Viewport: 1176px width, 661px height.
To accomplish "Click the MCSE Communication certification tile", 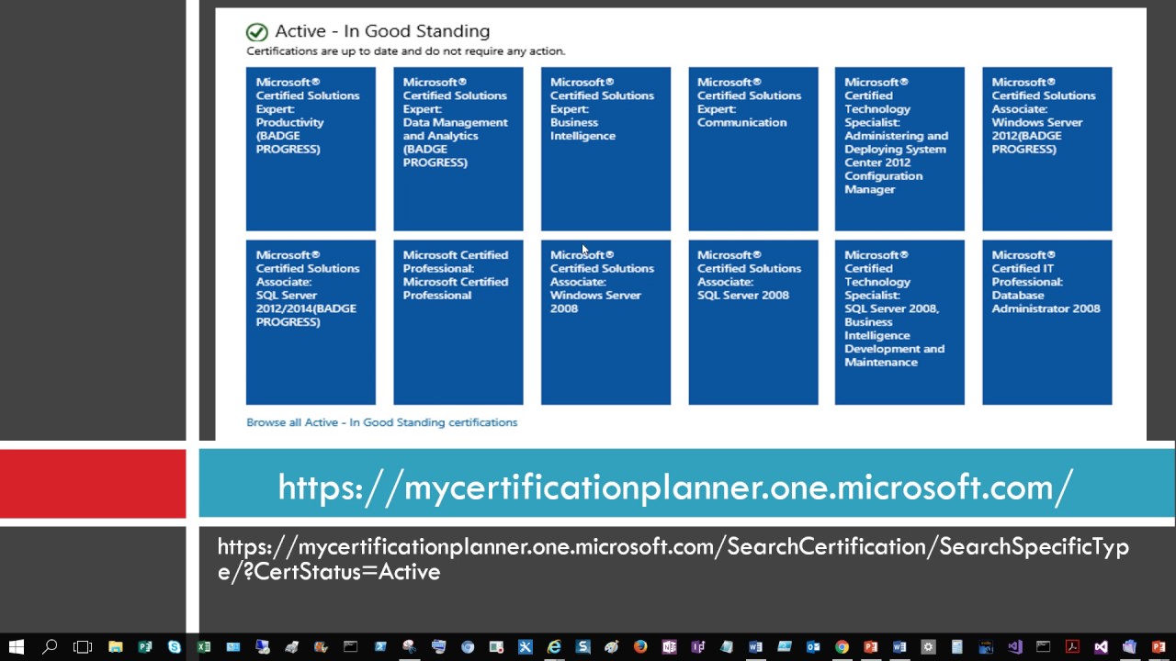I will point(753,149).
